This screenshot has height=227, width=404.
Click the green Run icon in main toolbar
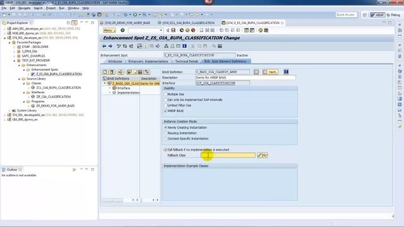134,15
